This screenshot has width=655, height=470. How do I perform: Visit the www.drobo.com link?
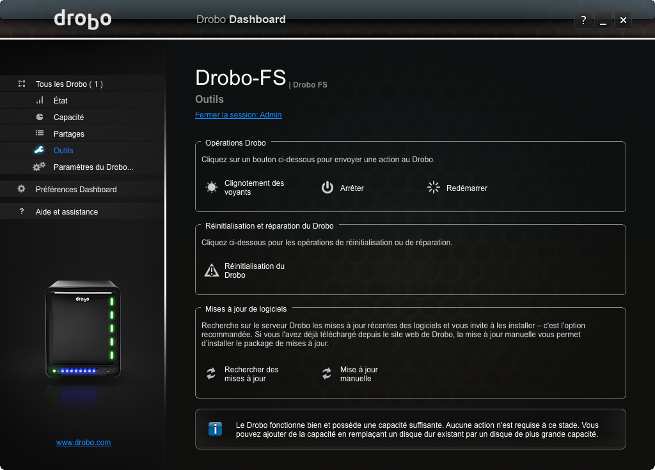[x=83, y=443]
